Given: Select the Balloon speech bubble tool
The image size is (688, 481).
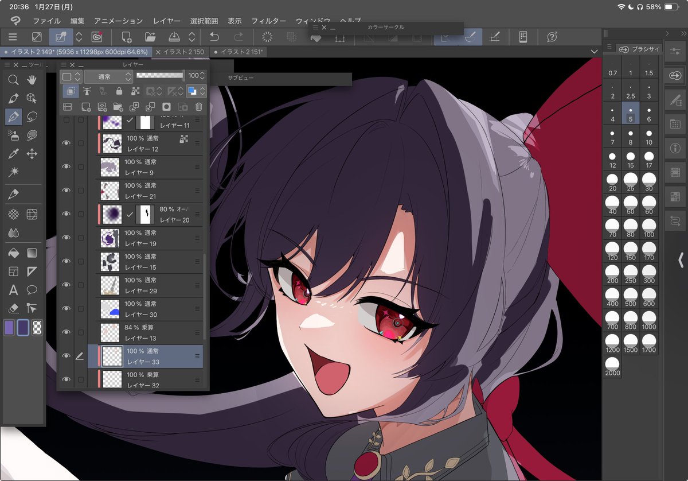Looking at the screenshot, I should pos(32,289).
